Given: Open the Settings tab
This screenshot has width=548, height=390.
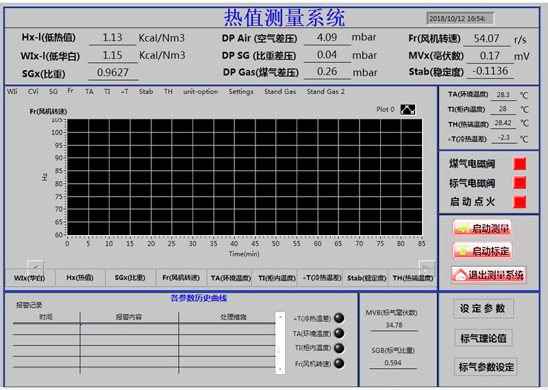Looking at the screenshot, I should 241,92.
